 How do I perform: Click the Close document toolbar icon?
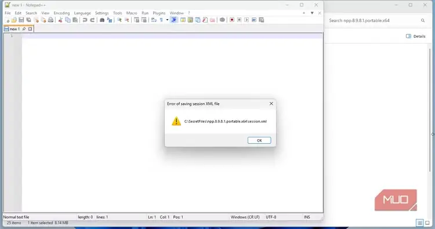36,20
